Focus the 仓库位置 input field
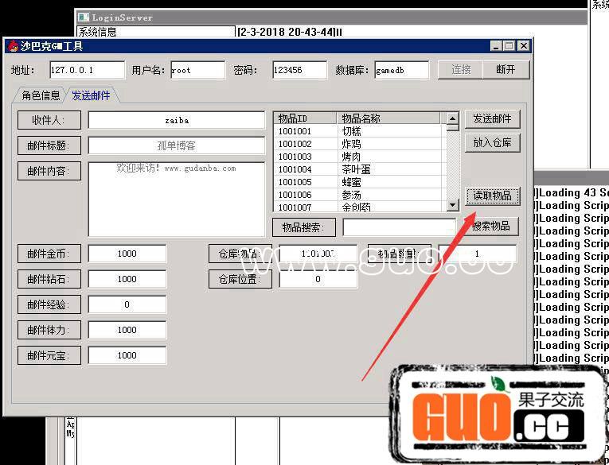The height and width of the screenshot is (465, 609). [x=318, y=279]
